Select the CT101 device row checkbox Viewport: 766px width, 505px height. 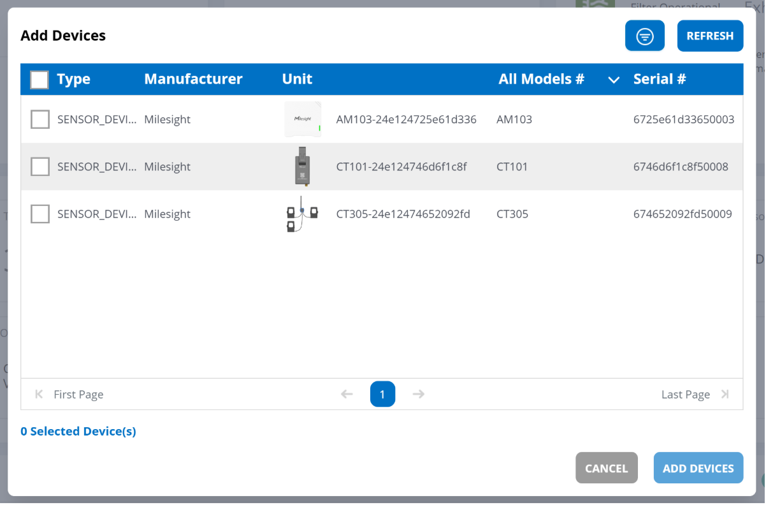coord(40,166)
